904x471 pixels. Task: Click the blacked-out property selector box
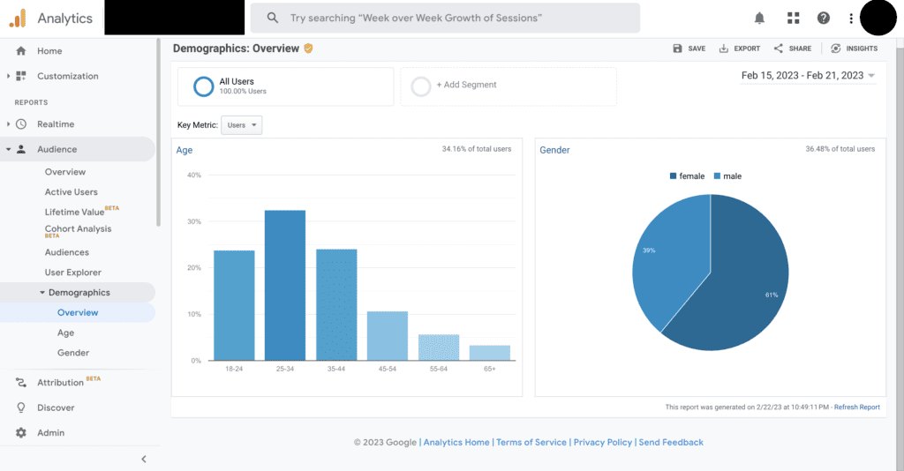(174, 18)
